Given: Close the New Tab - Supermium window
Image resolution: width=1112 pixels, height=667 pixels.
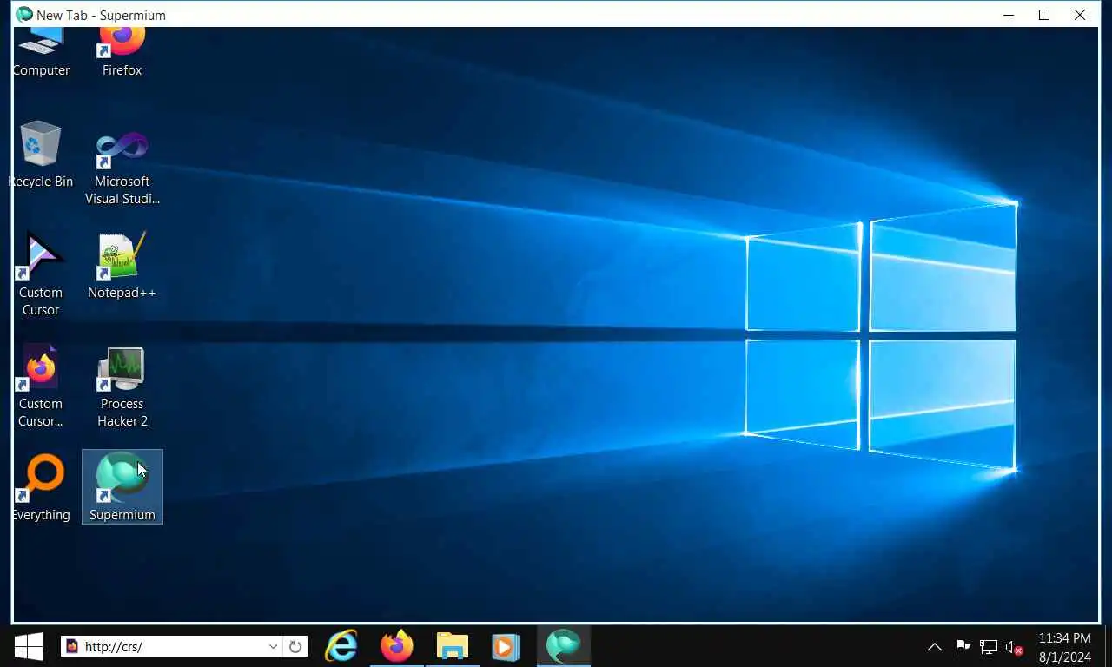Looking at the screenshot, I should coord(1080,15).
